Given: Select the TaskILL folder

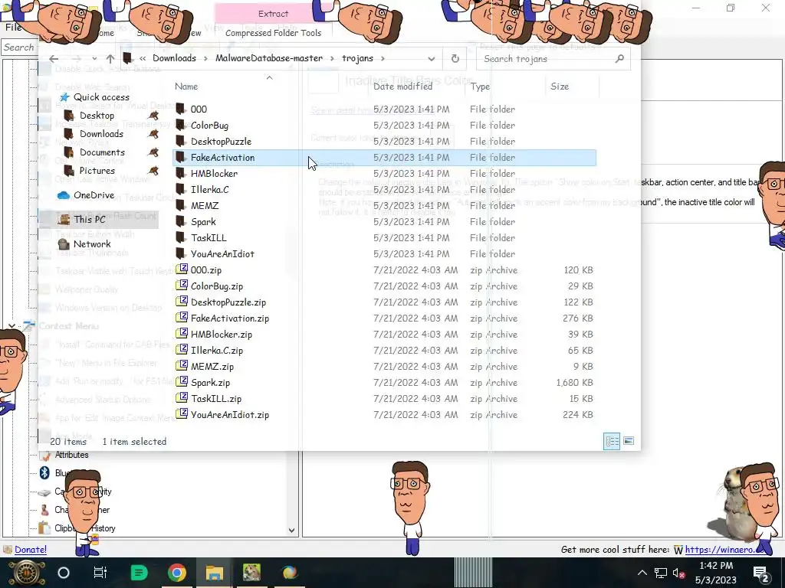Looking at the screenshot, I should point(209,237).
